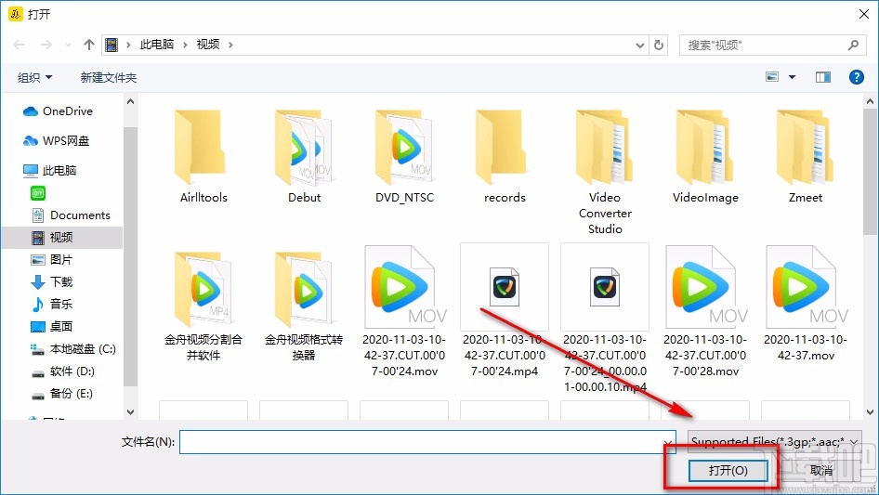The width and height of the screenshot is (879, 495).
Task: Refresh the current folder view
Action: pyautogui.click(x=660, y=45)
